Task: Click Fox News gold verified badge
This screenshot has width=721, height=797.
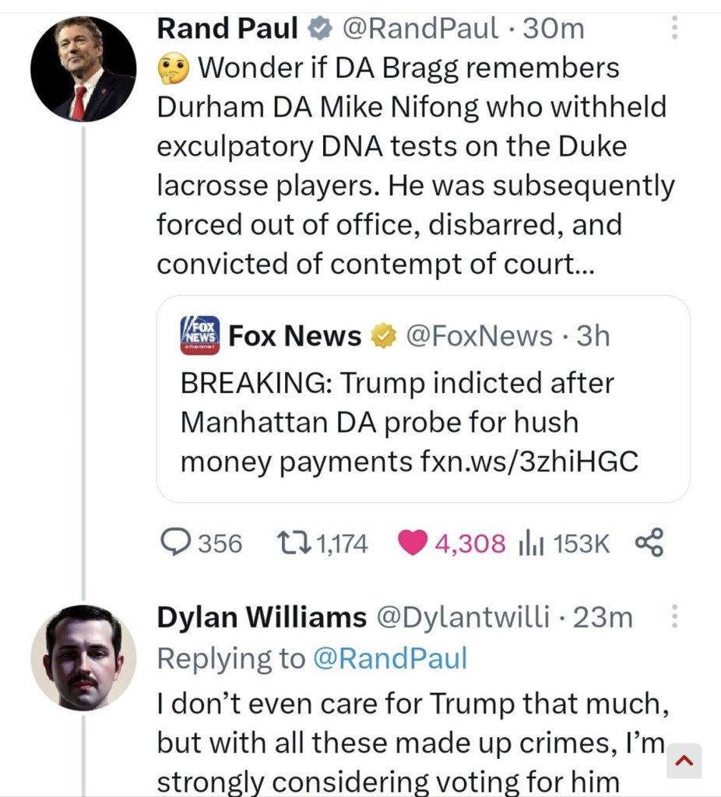Action: pyautogui.click(x=382, y=336)
